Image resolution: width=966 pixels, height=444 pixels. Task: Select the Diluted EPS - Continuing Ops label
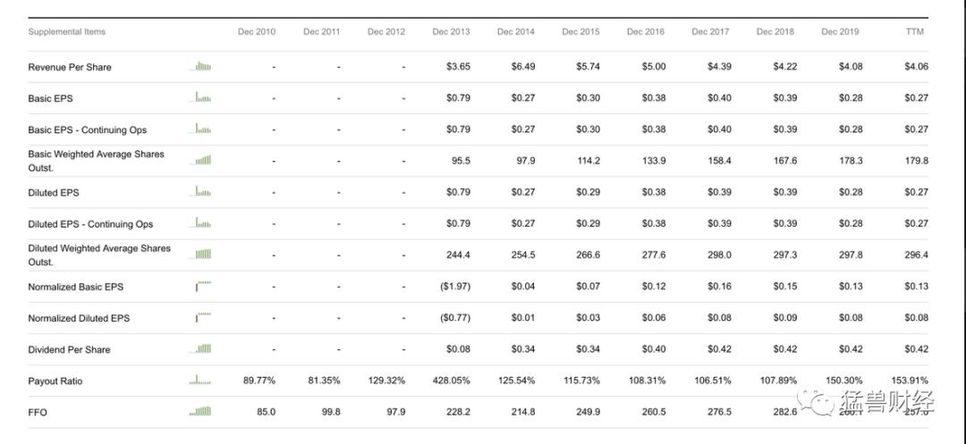coord(90,224)
